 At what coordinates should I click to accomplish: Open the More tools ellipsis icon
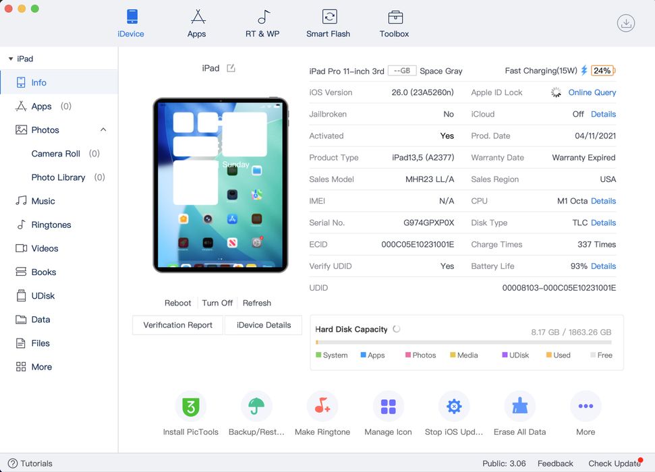[586, 406]
